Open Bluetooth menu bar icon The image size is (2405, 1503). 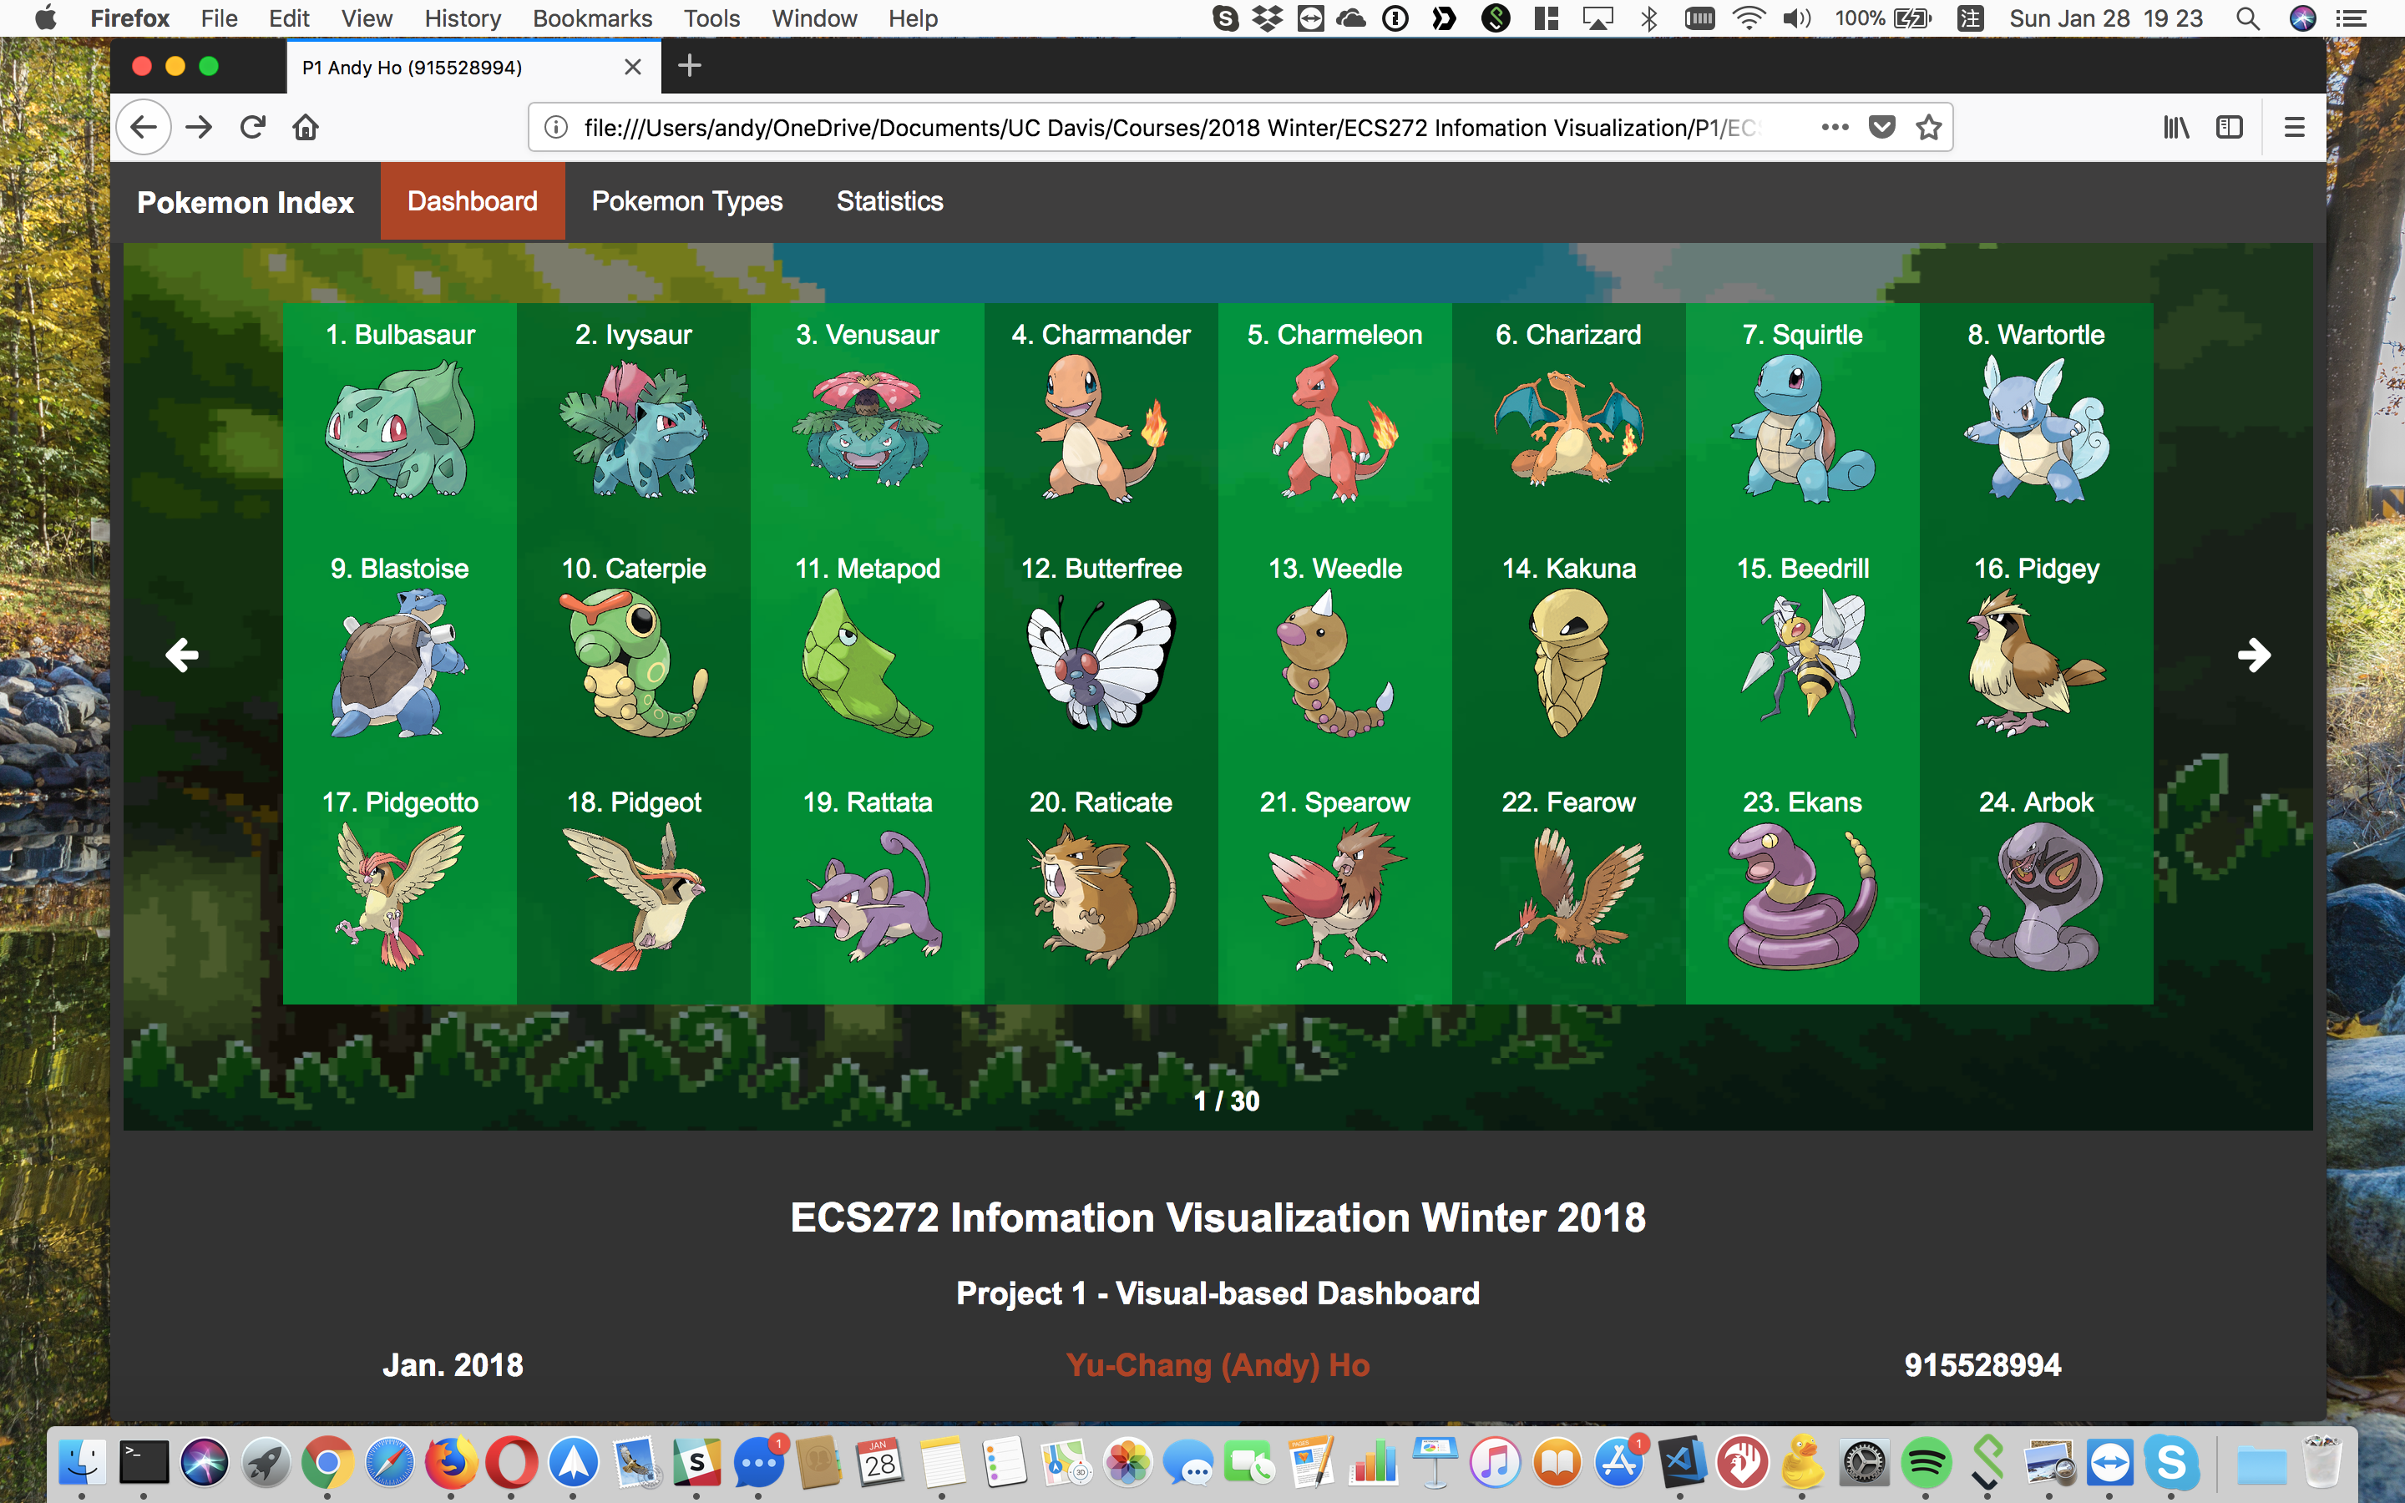(x=1650, y=18)
